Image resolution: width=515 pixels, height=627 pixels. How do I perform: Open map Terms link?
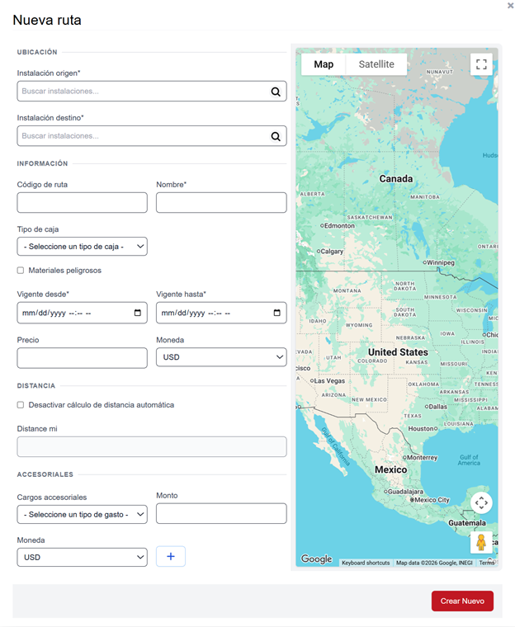point(487,563)
